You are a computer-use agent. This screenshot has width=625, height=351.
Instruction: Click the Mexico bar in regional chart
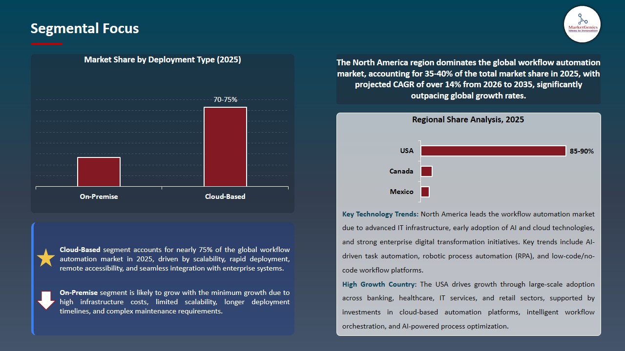click(x=425, y=192)
